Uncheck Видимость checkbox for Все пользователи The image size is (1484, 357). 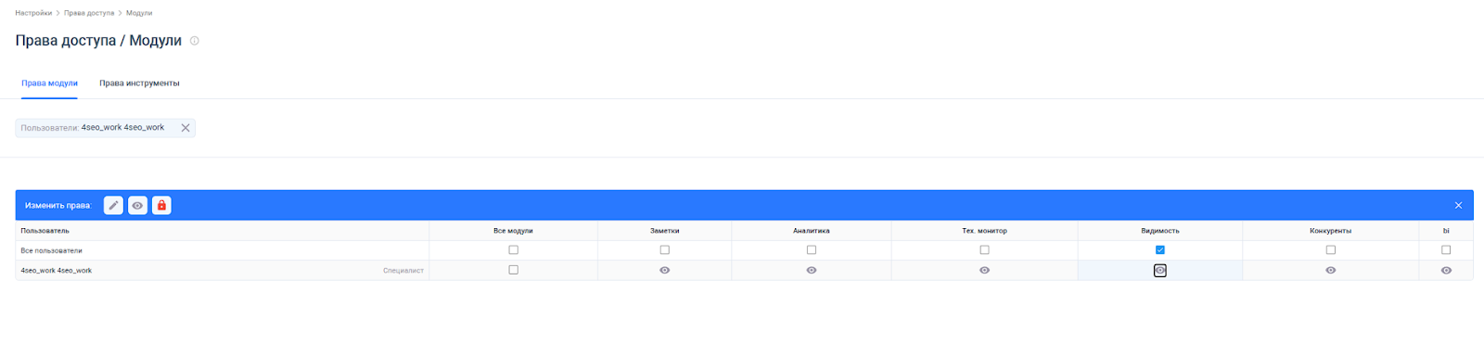(x=1159, y=250)
